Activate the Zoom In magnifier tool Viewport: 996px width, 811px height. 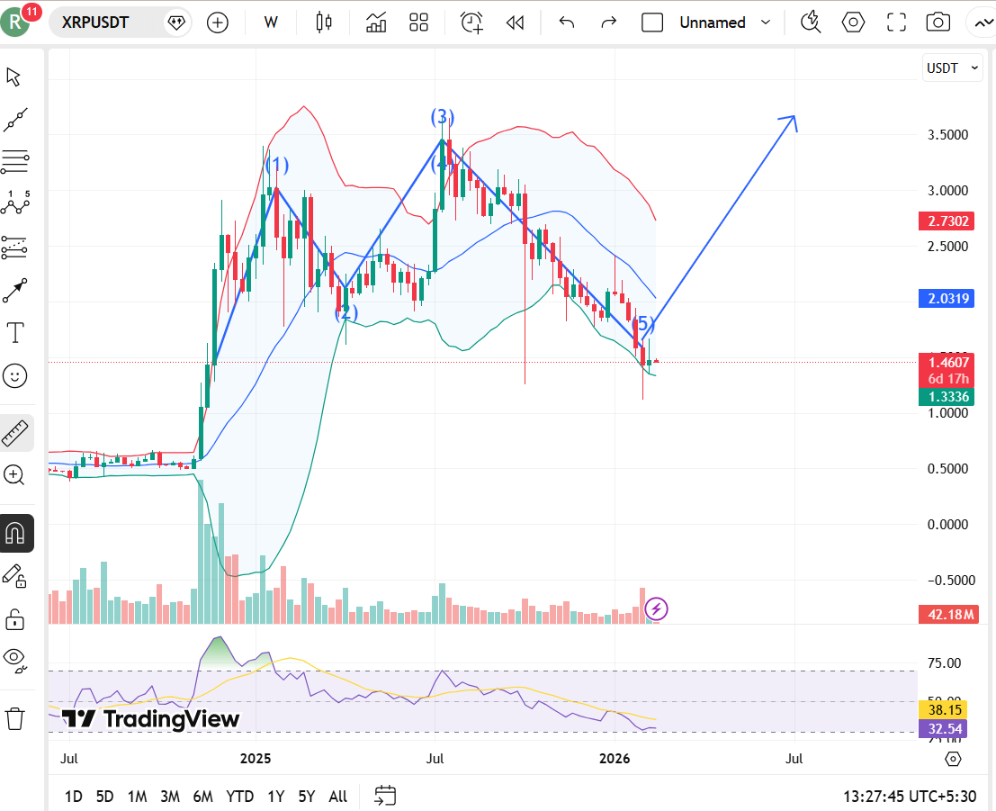coord(13,474)
